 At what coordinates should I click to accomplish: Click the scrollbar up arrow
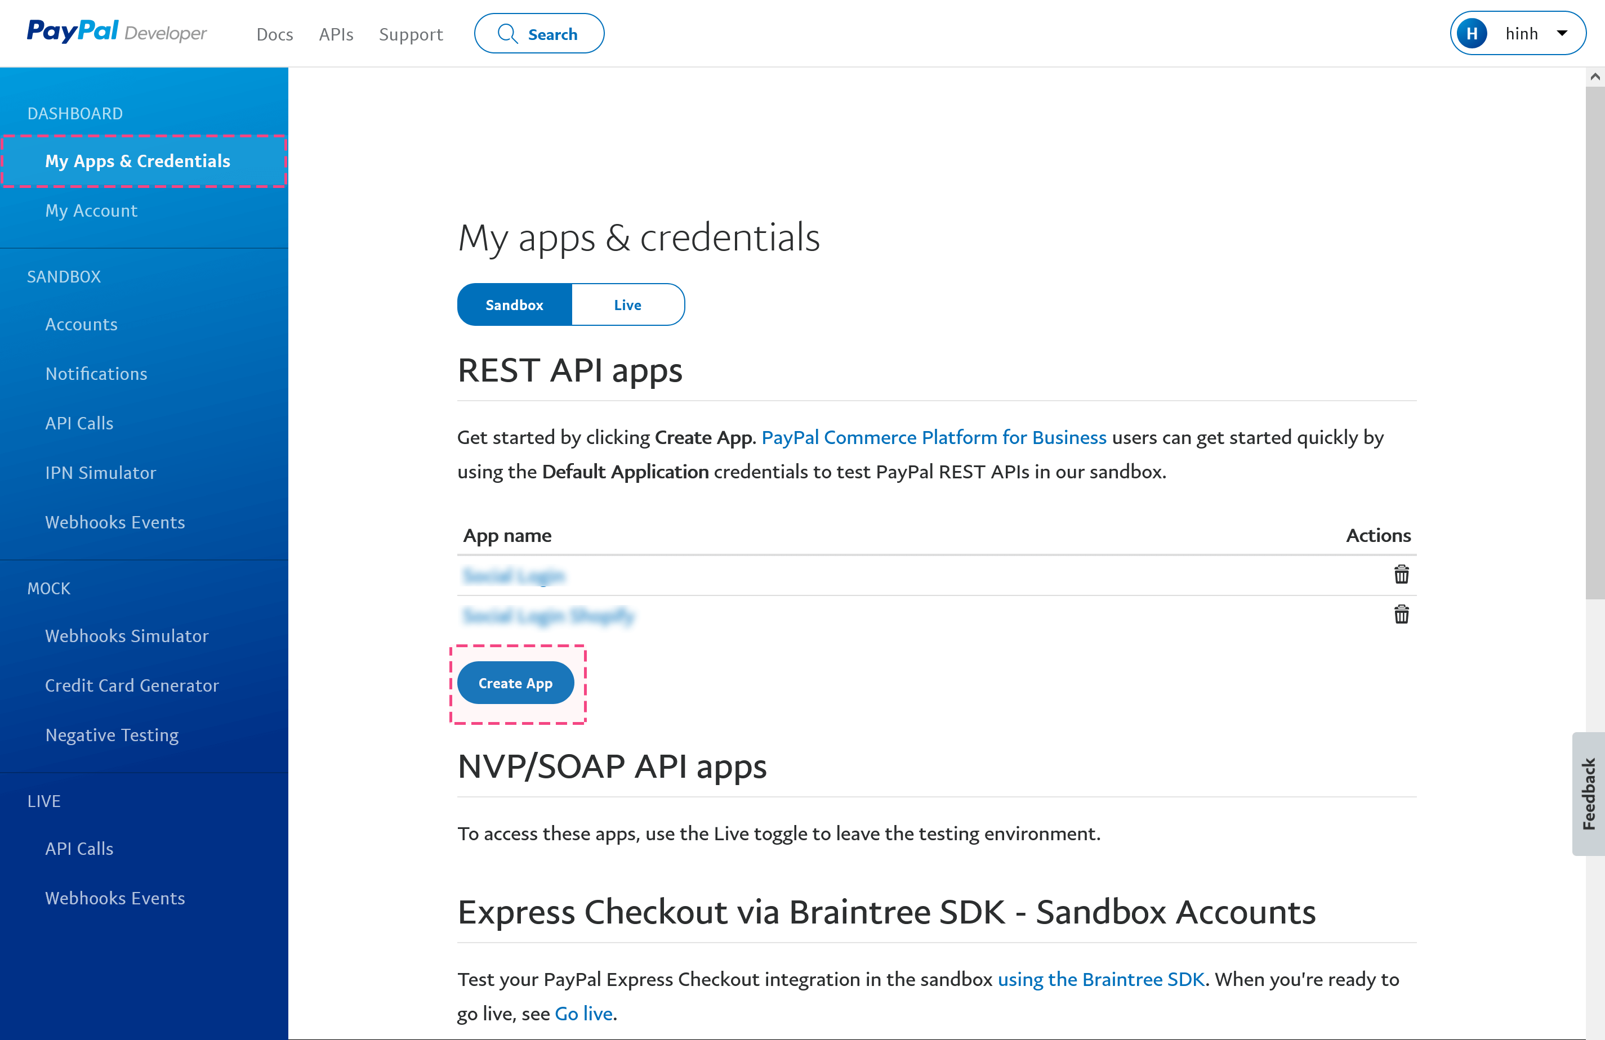1595,77
